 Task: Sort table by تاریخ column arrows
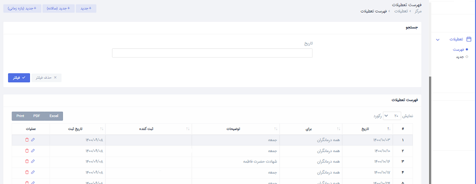[x=388, y=129]
